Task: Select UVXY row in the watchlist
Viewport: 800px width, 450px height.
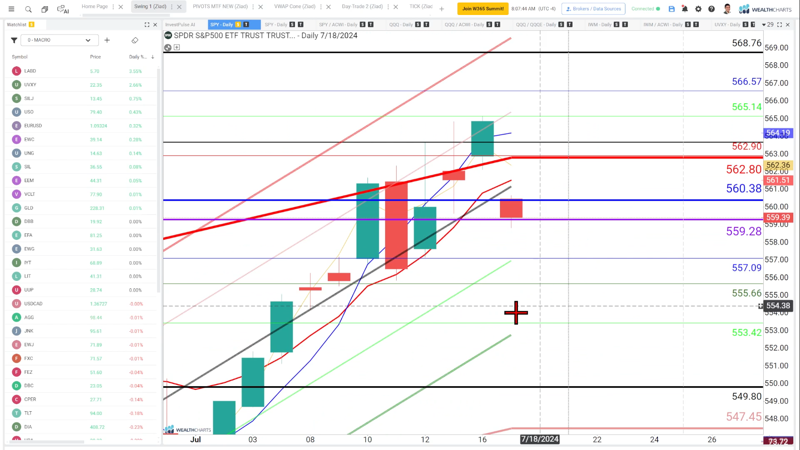Action: point(81,85)
